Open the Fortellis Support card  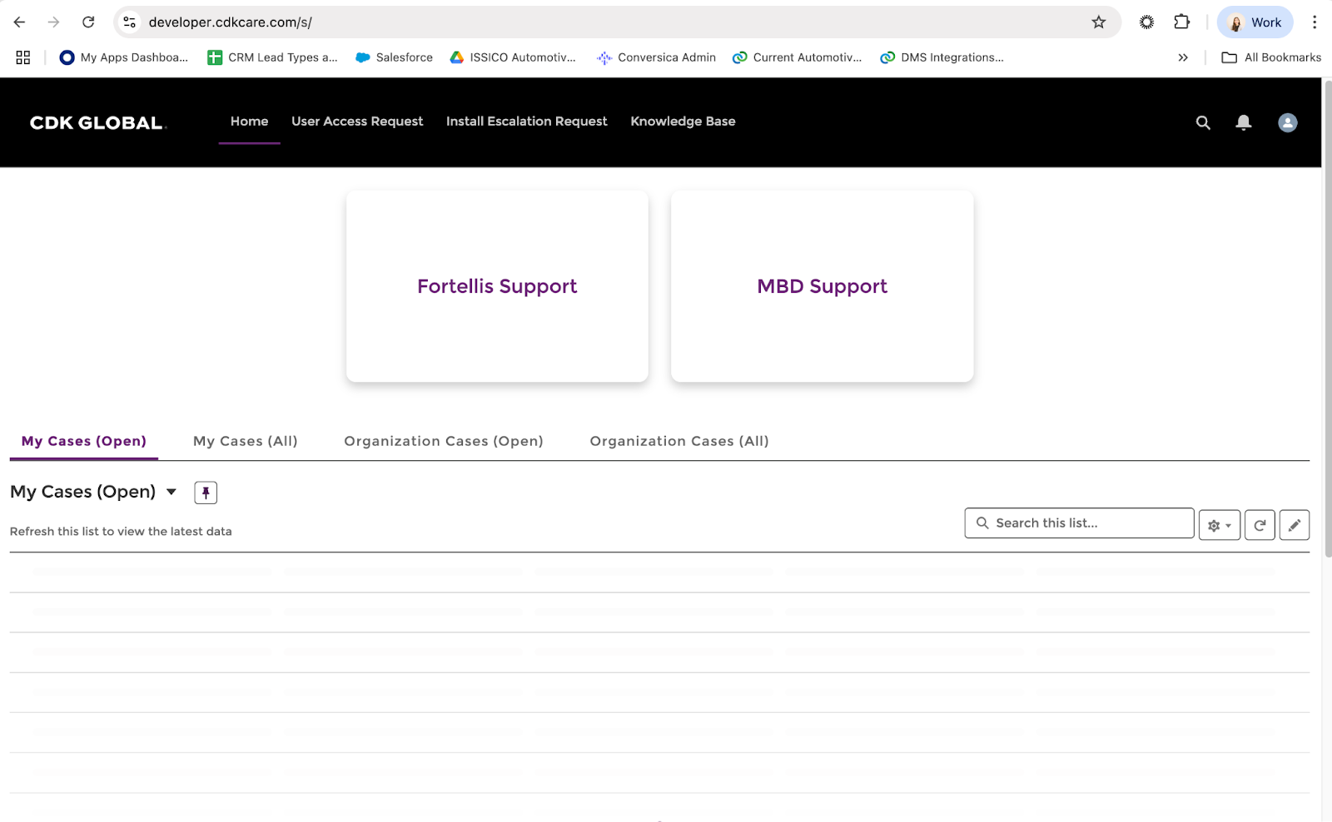tap(497, 286)
